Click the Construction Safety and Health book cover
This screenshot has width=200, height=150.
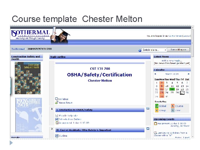click(x=27, y=78)
